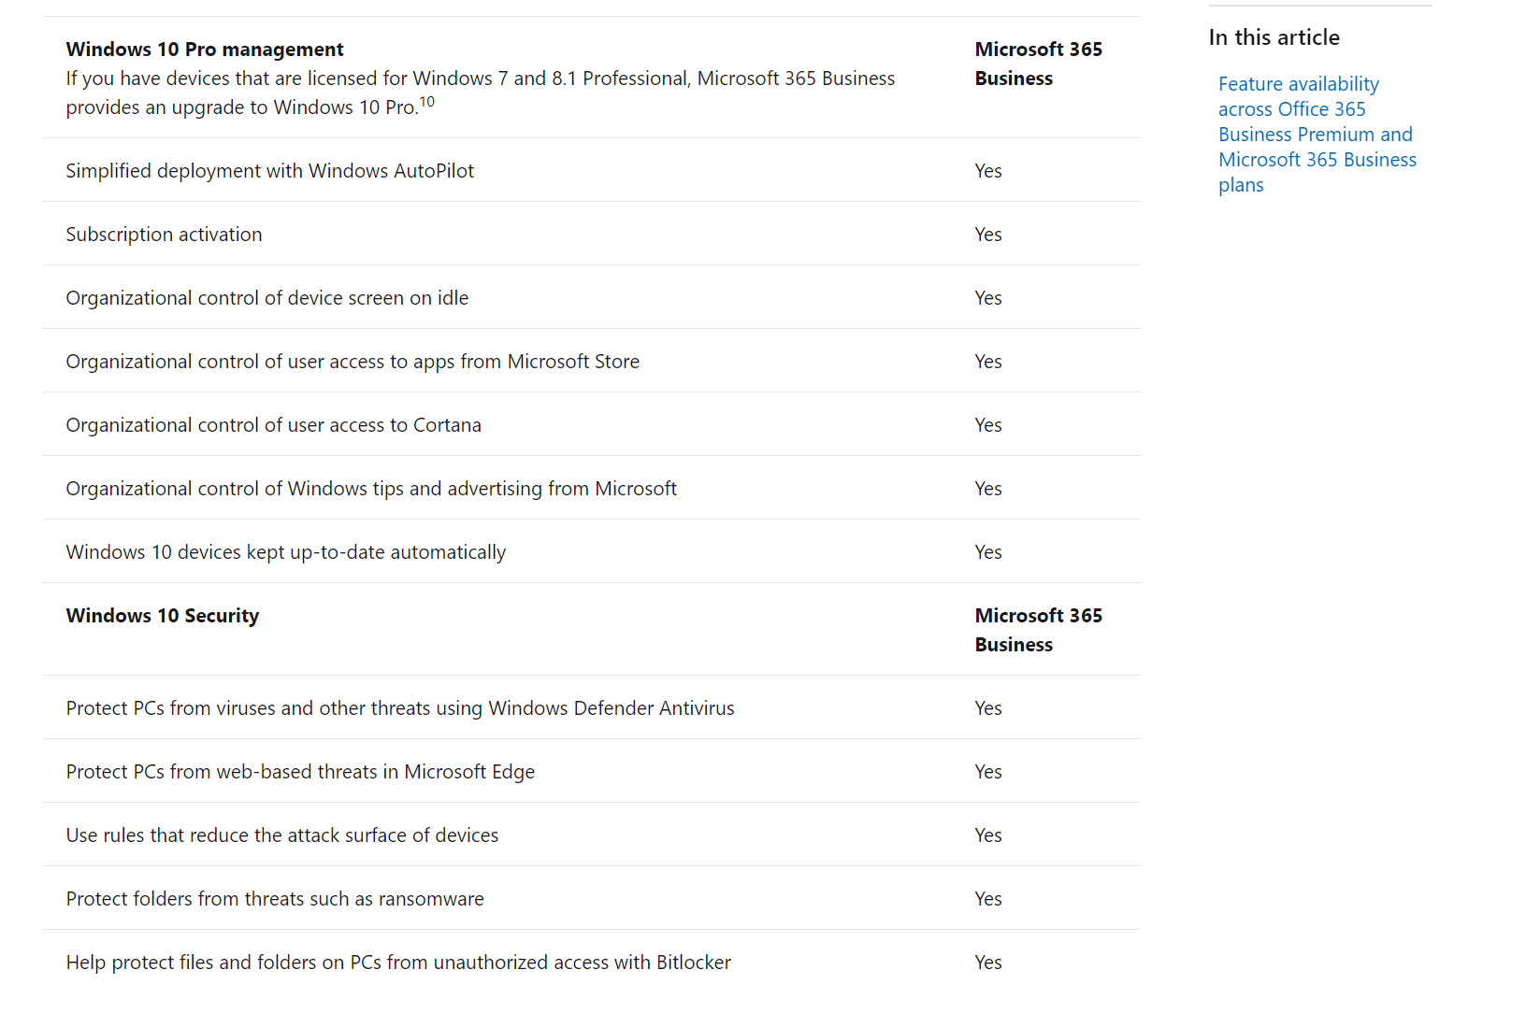This screenshot has height=1013, width=1526.
Task: Click "Windows 10 devices kept up-to-date automatically"
Action: pos(285,552)
